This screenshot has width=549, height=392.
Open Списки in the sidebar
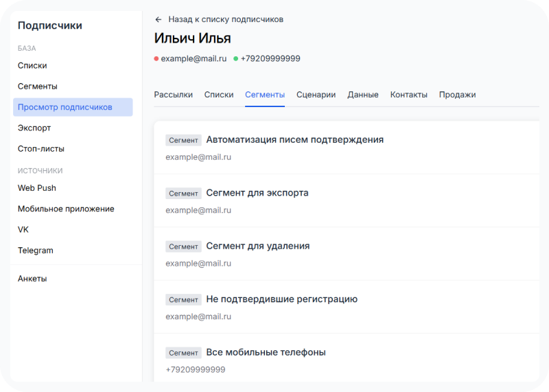(32, 65)
